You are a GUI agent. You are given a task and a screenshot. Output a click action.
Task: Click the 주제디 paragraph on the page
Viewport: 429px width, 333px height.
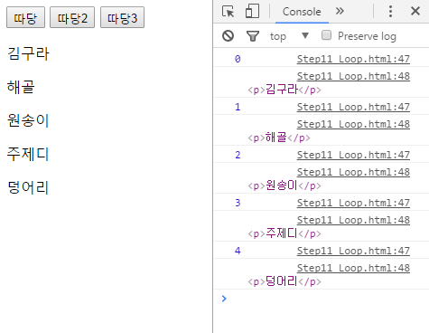click(28, 154)
